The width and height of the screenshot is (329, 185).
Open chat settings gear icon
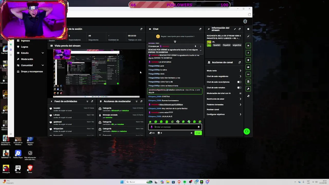click(x=191, y=133)
